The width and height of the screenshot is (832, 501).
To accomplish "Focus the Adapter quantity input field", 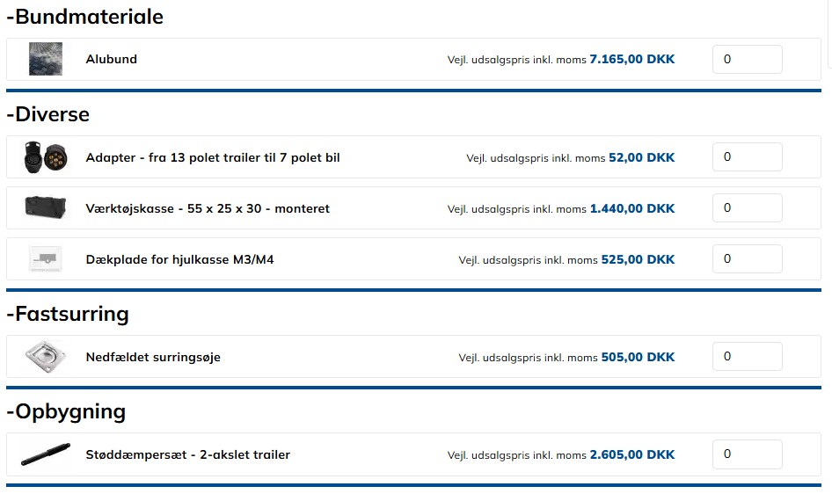I will coord(747,157).
